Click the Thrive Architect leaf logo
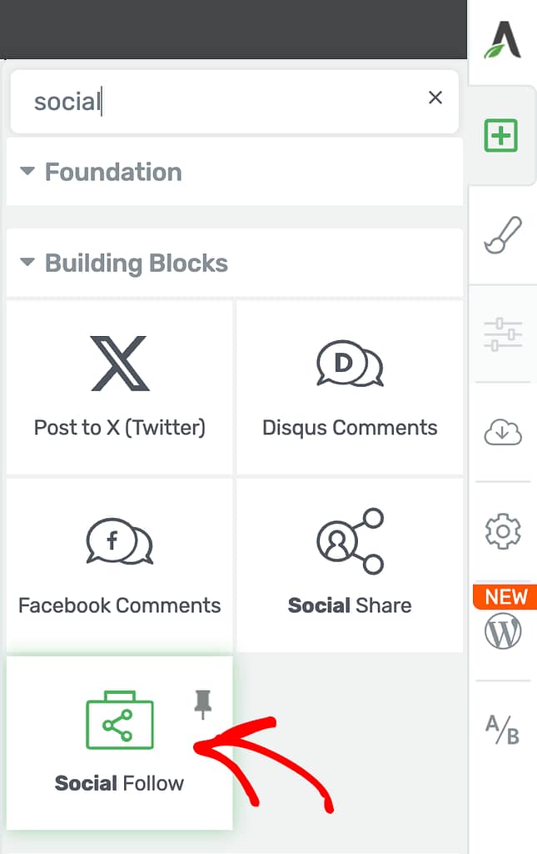 pos(502,40)
